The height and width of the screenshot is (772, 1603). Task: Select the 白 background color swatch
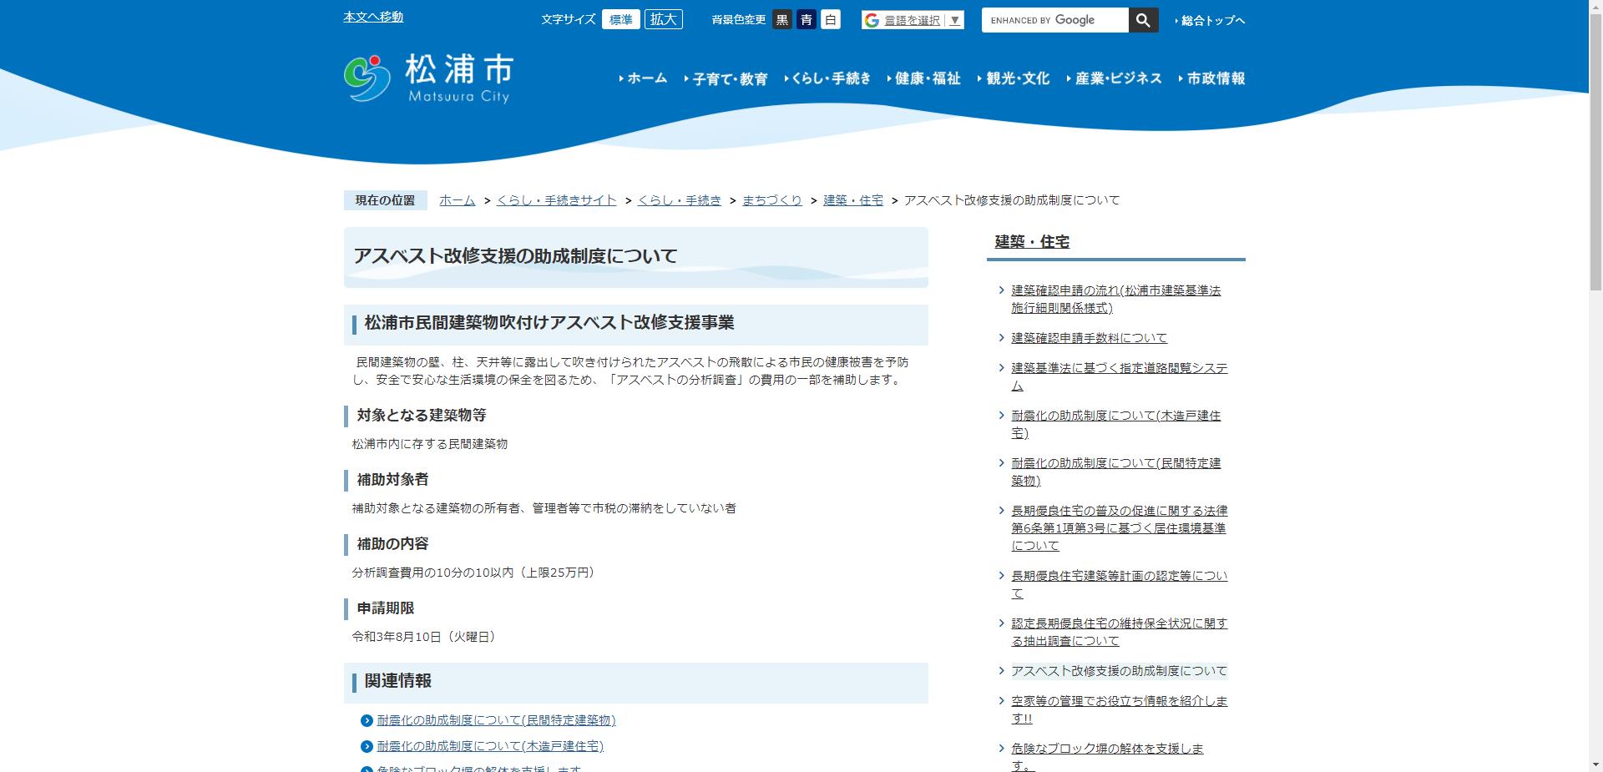(830, 19)
